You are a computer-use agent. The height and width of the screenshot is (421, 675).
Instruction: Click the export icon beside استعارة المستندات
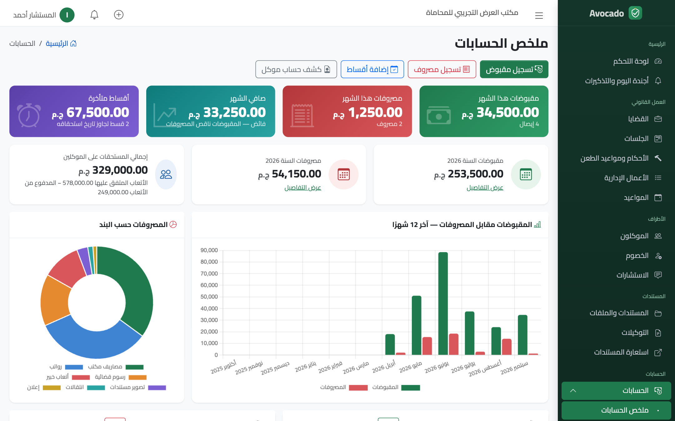coord(658,352)
